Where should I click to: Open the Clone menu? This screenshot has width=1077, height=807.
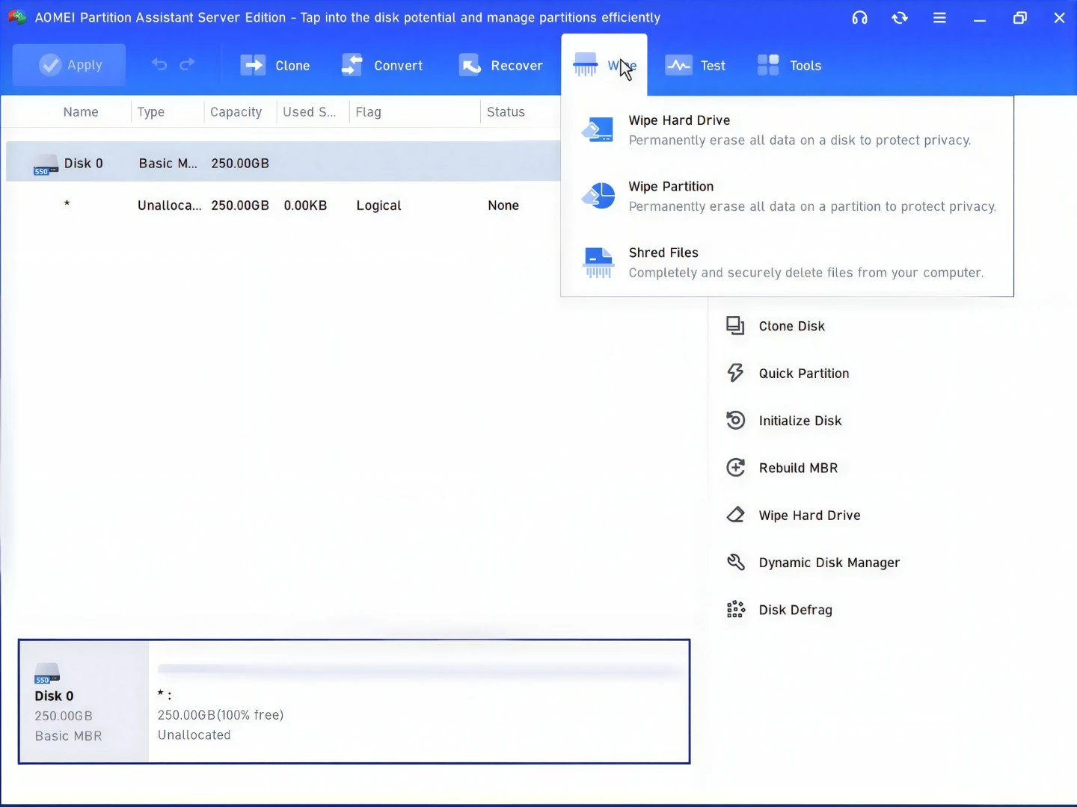275,66
